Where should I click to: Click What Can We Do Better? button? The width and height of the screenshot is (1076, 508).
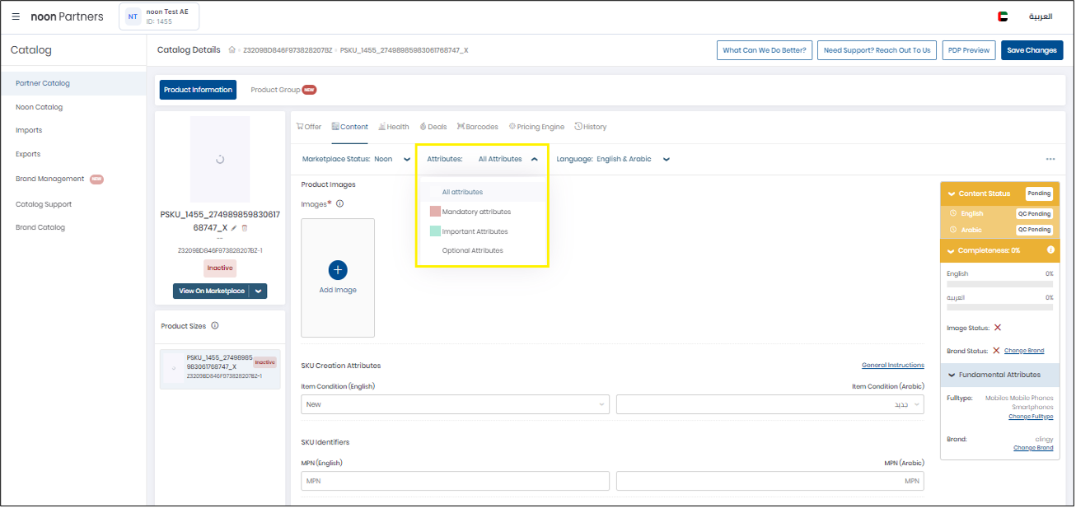764,50
